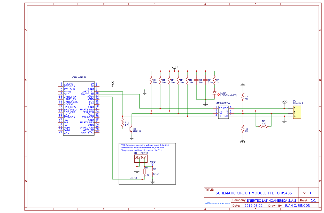The height and width of the screenshot is (213, 324).
Task: Click the ENERTEC LATINOAMÉRICA S.A.S company text
Action: coord(271,200)
